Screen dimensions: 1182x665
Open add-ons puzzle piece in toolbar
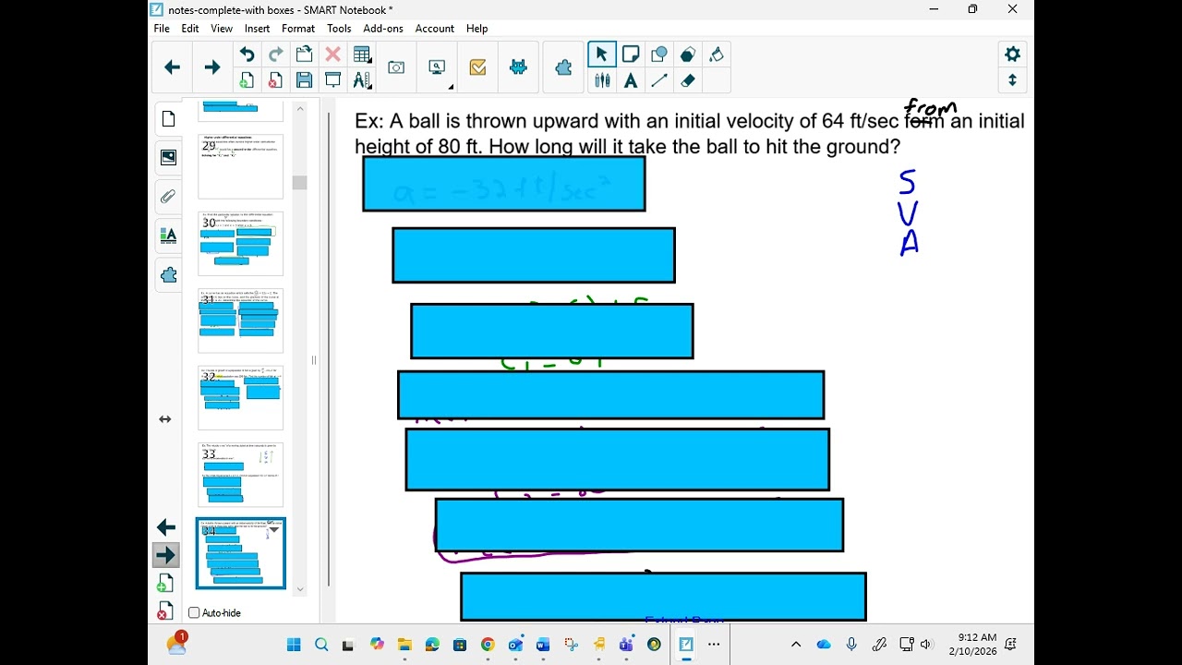pos(563,67)
